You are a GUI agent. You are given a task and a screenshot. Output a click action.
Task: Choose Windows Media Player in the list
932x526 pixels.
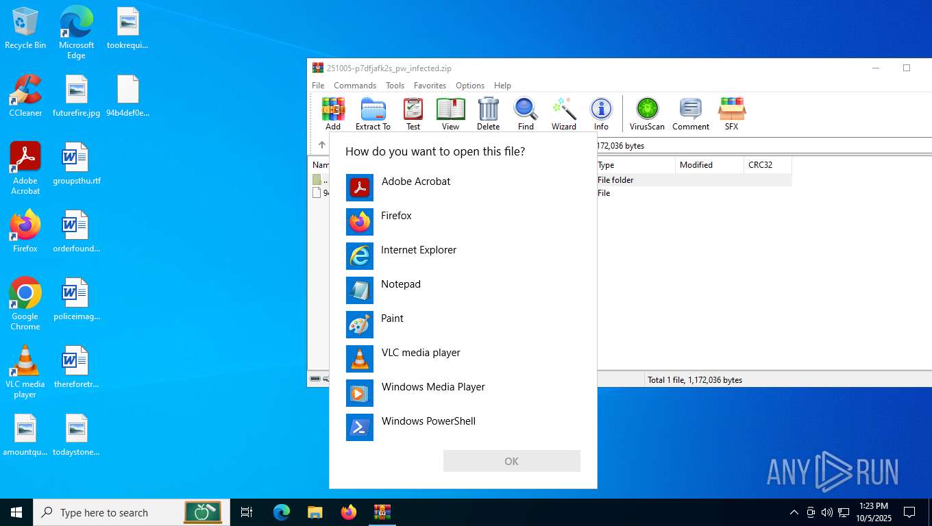click(463, 392)
